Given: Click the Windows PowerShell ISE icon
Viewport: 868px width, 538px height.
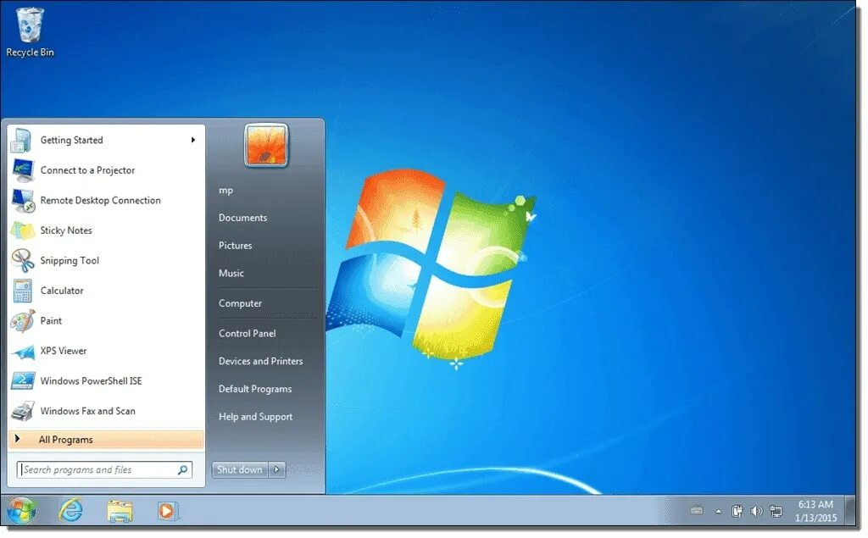Looking at the screenshot, I should click(22, 380).
